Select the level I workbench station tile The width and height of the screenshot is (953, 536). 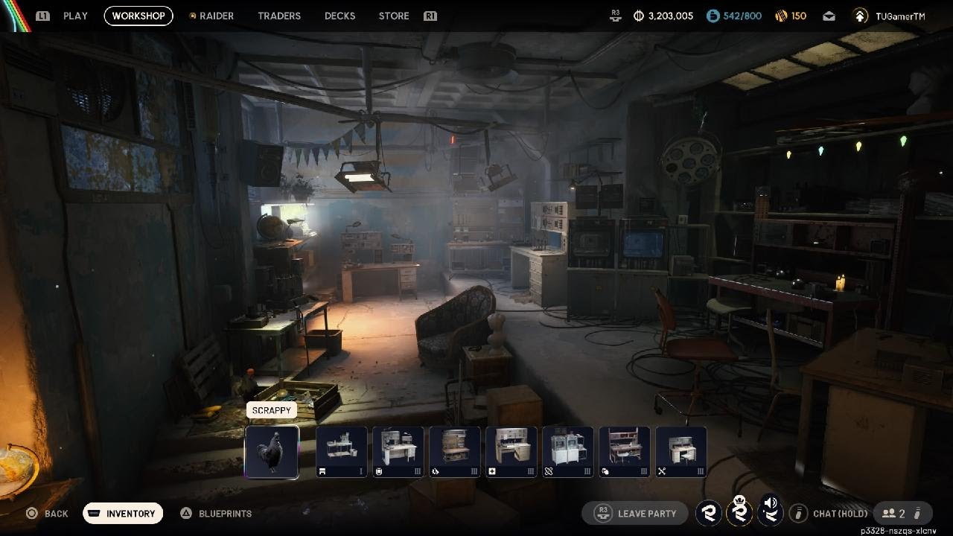(342, 452)
